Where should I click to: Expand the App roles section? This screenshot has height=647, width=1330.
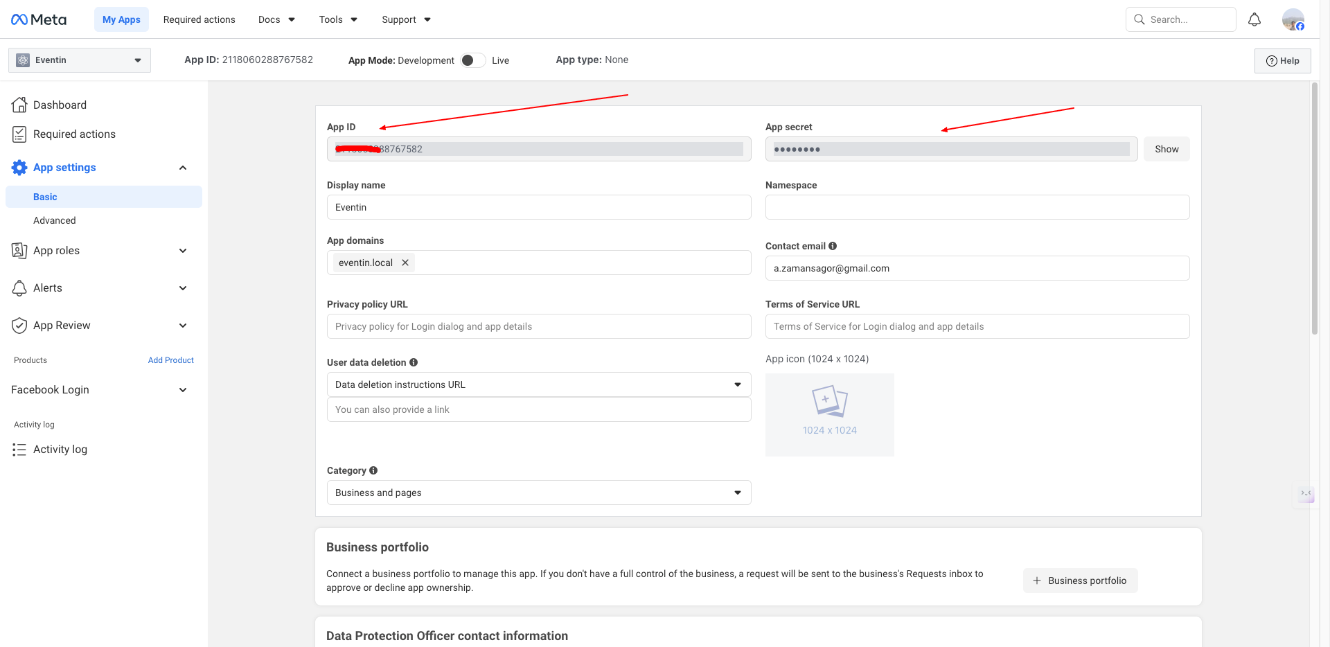coord(183,251)
